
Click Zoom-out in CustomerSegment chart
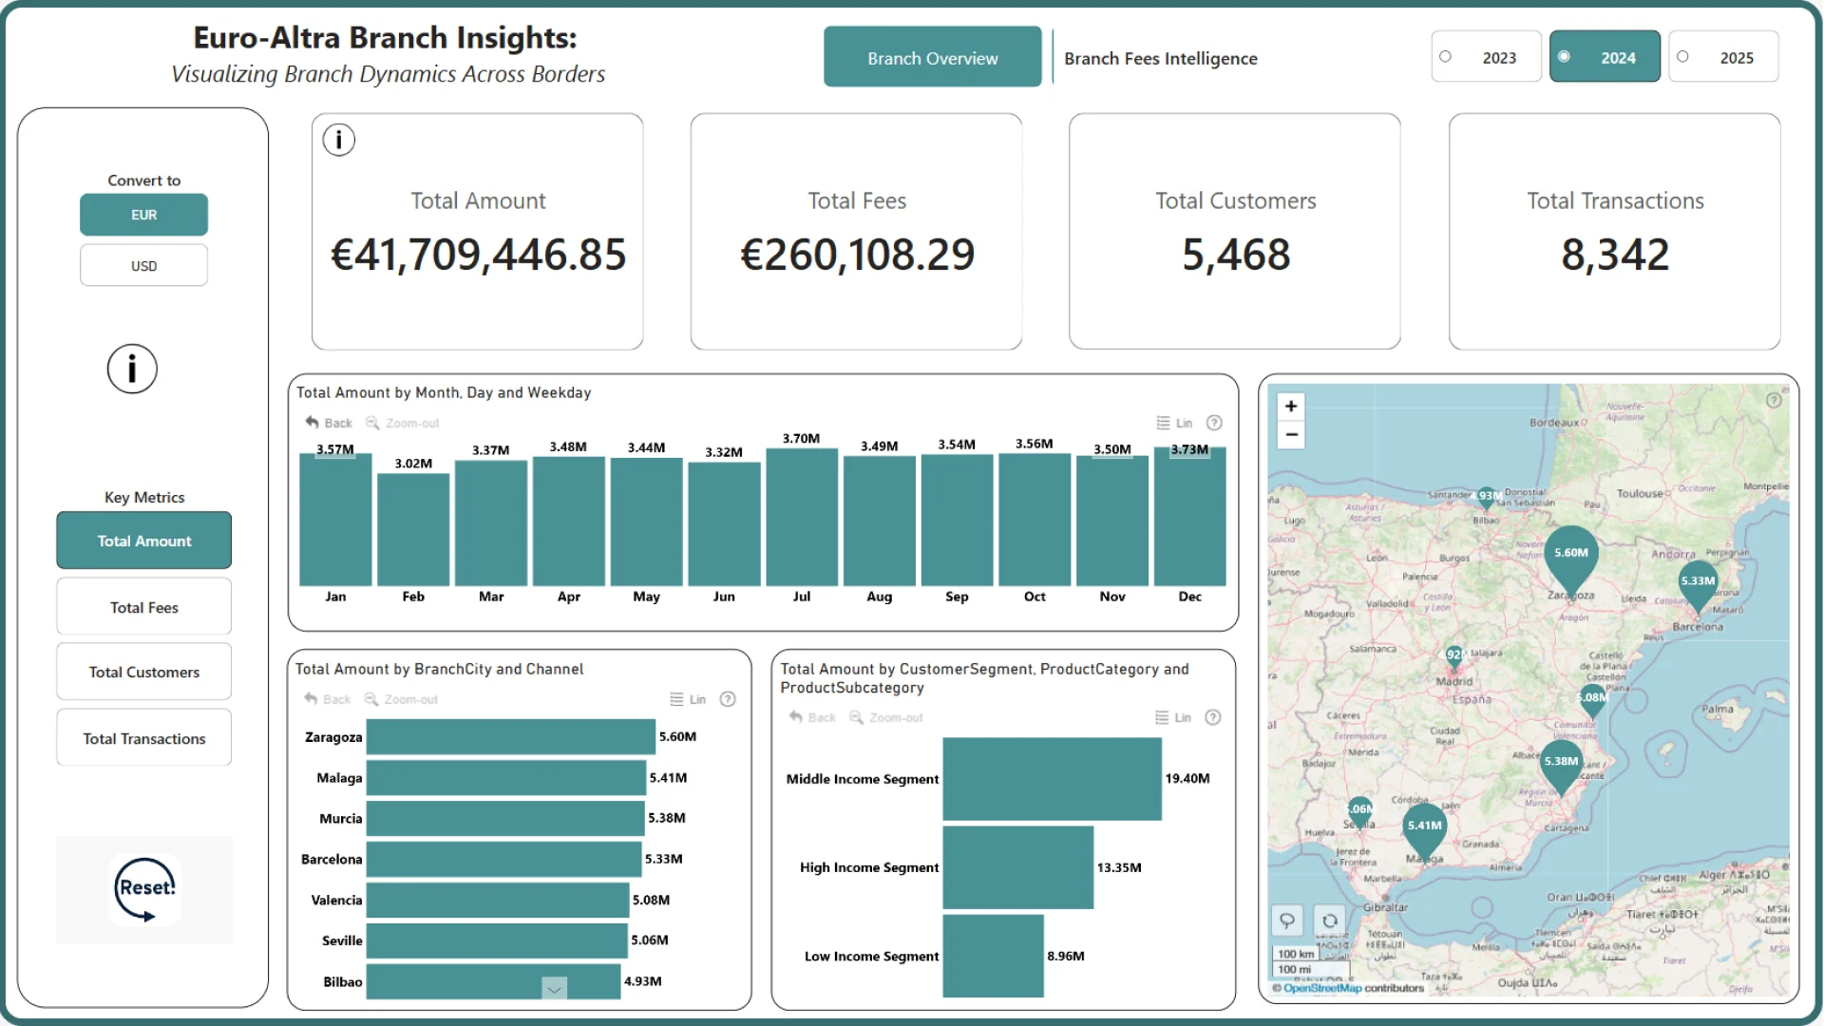[886, 717]
